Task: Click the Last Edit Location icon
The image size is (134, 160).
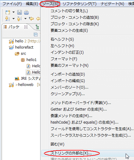Action: coord(31,19)
